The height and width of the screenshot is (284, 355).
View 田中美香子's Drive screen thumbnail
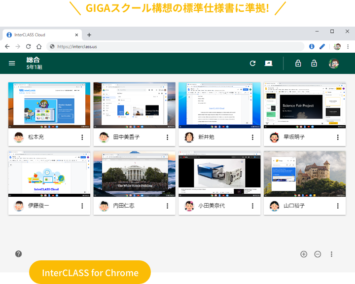point(134,106)
